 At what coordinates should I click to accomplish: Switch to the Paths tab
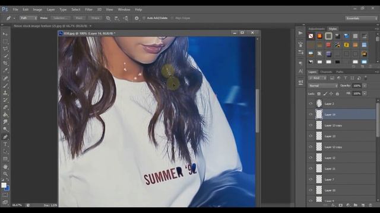pyautogui.click(x=340, y=72)
